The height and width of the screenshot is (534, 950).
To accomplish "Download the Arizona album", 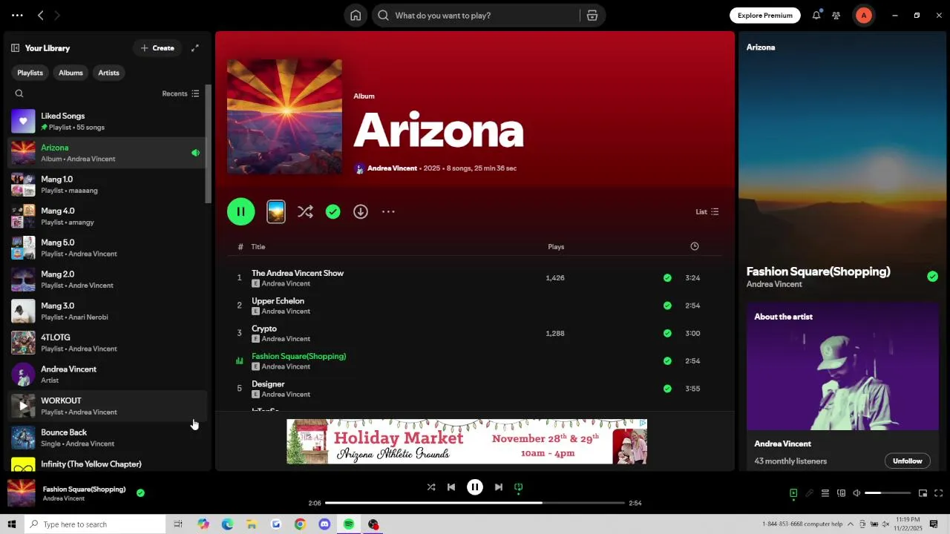I will point(361,212).
